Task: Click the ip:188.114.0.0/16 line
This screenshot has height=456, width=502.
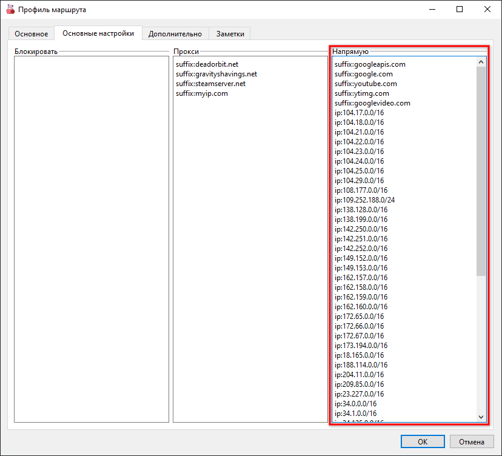Action: coord(361,364)
